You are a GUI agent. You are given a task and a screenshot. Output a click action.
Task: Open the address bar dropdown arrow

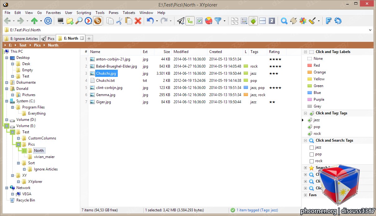(370, 30)
